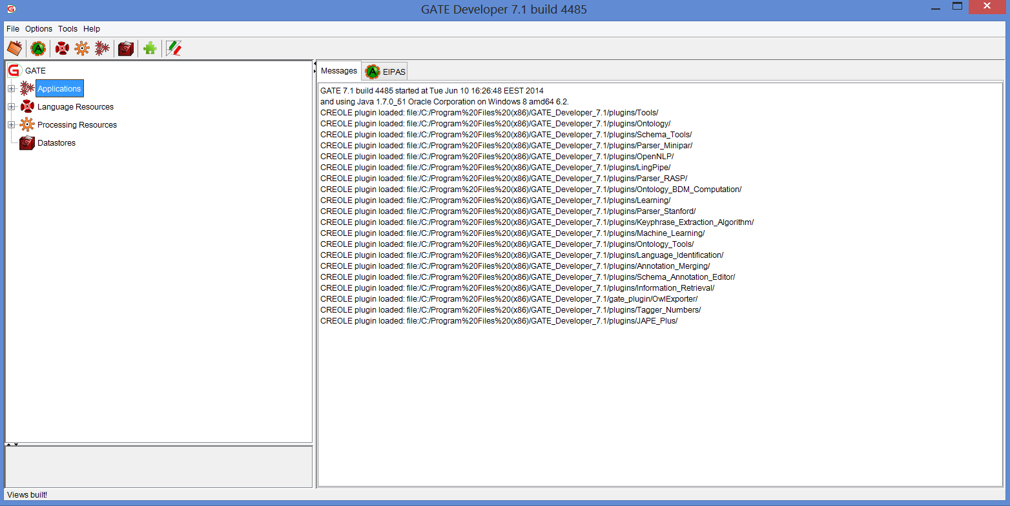Click the plugins/LingPipe/ message line
Image resolution: width=1010 pixels, height=506 pixels.
pos(495,168)
